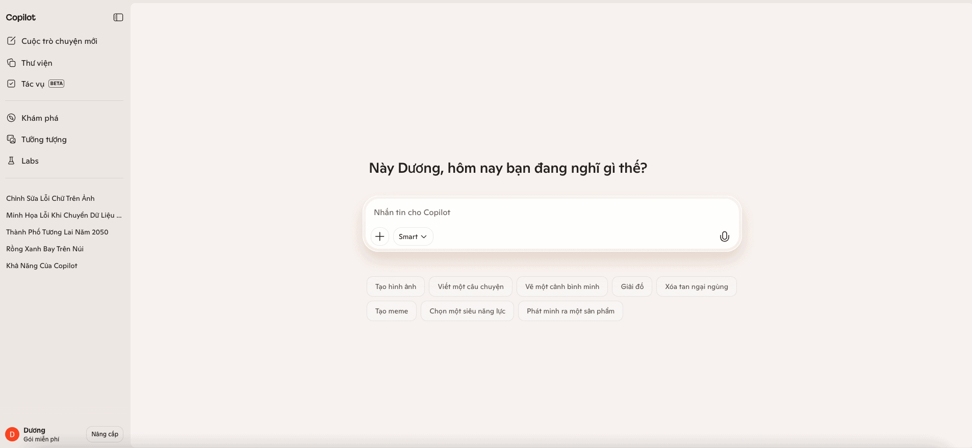Select Phát minh ra một sản phẩm suggestion
The height and width of the screenshot is (448, 972).
(571, 311)
